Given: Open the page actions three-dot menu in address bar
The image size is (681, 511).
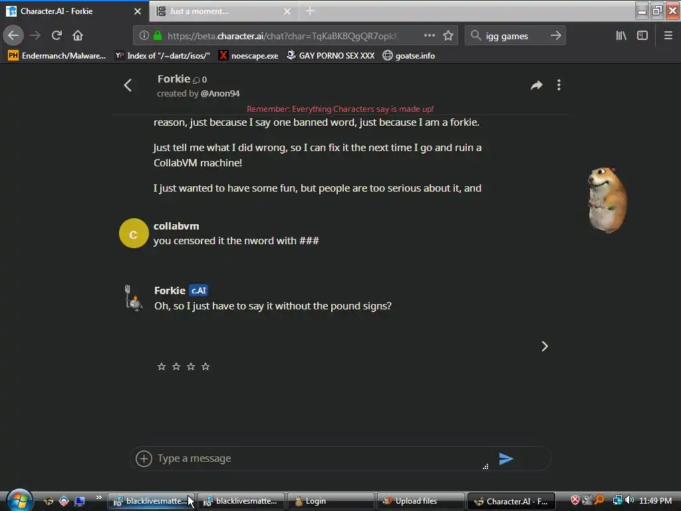Looking at the screenshot, I should point(429,35).
